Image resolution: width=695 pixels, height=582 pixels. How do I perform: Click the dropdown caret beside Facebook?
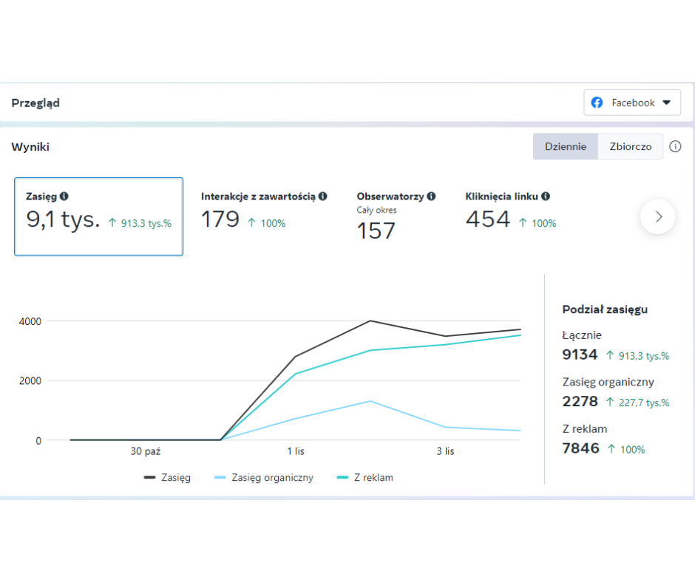coord(667,103)
